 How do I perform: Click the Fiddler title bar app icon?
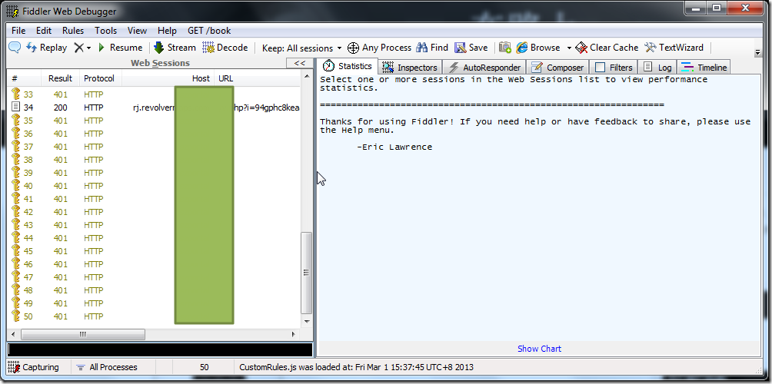pyautogui.click(x=12, y=12)
